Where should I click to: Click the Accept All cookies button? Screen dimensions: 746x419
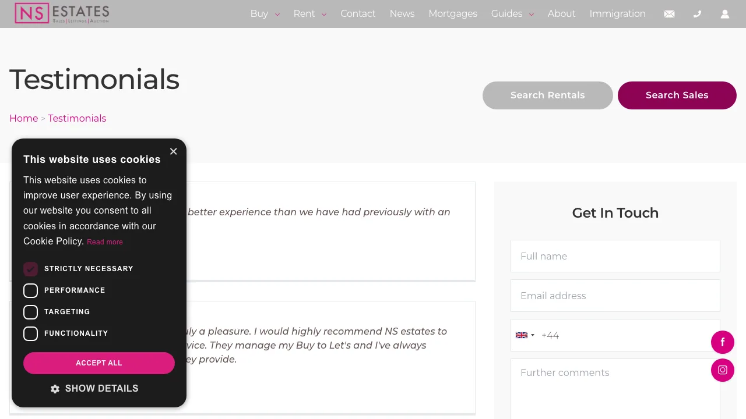pos(98,363)
